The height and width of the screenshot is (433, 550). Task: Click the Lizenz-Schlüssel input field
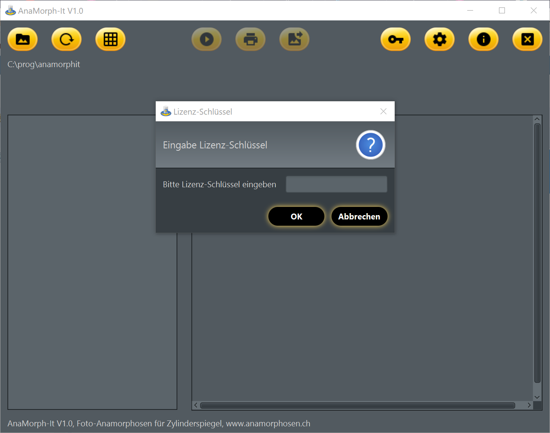click(337, 185)
